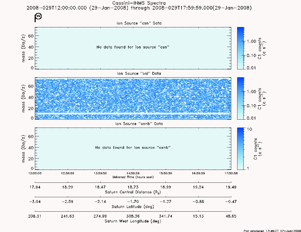The height and width of the screenshot is (232, 301).
Task: Click the -0.47 latitude value
Action: [231, 202]
